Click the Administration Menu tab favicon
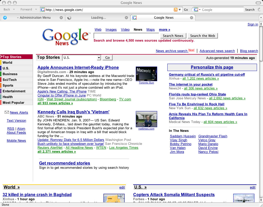Image resolution: width=263 pixels, height=207 pixels. click(x=5, y=18)
